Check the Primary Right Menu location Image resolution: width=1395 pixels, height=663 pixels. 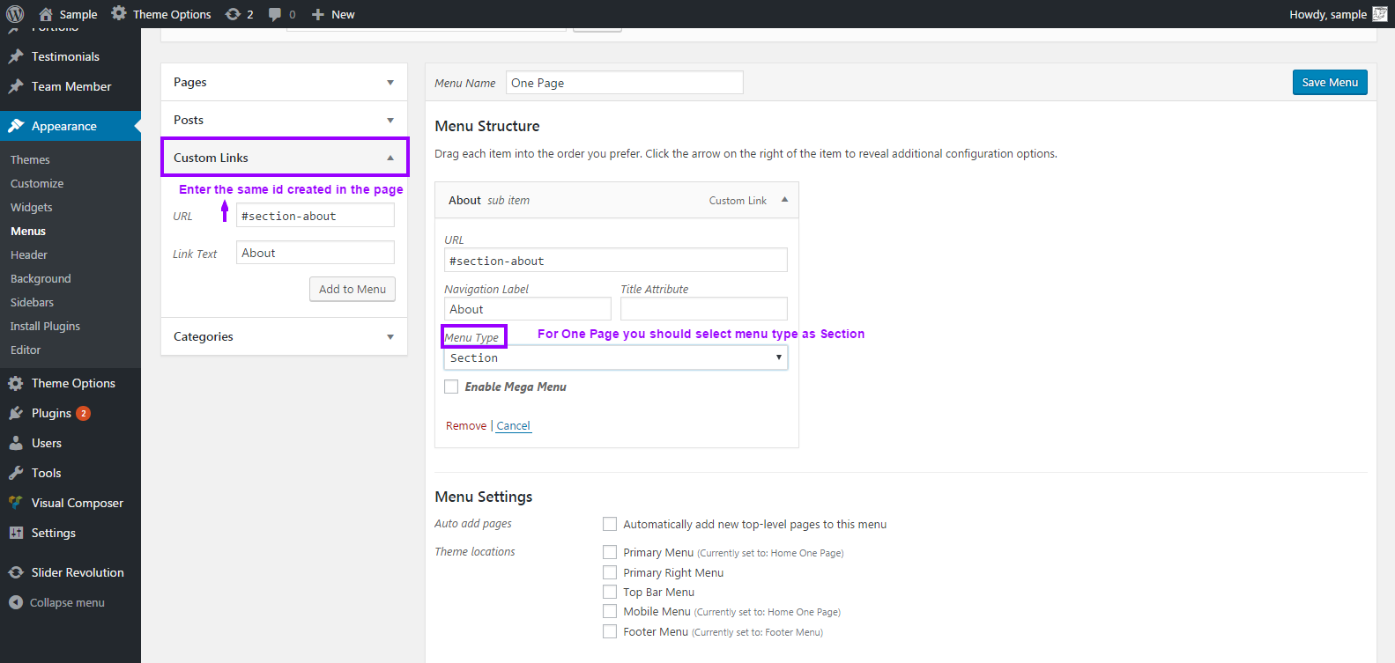[x=610, y=572]
